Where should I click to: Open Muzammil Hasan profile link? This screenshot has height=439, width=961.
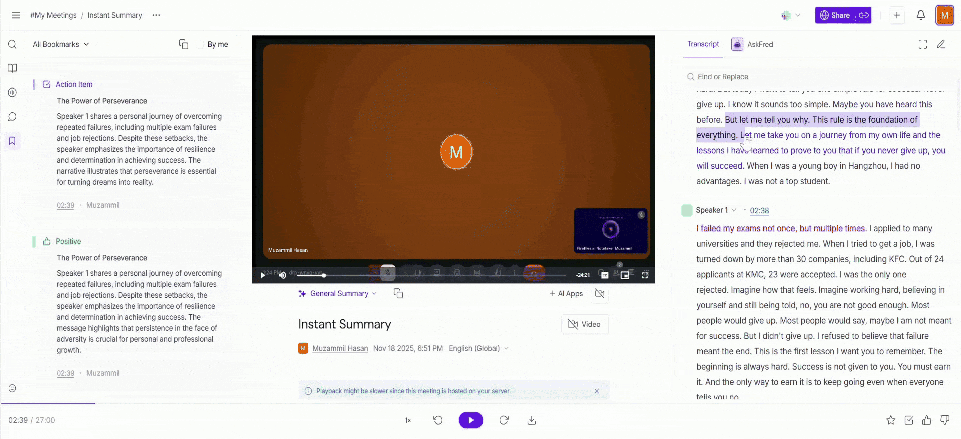click(x=340, y=348)
